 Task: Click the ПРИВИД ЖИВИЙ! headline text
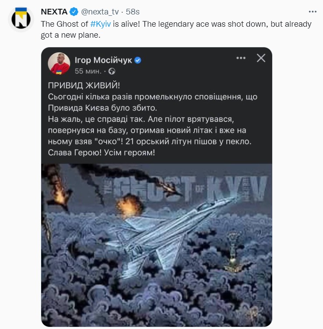click(x=84, y=85)
